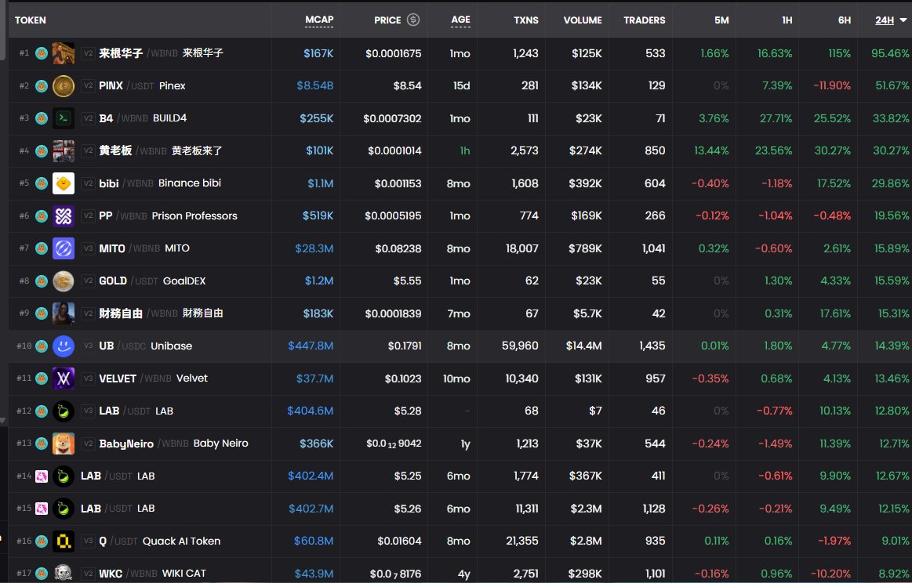Open the MITO purple logo

[x=64, y=248]
